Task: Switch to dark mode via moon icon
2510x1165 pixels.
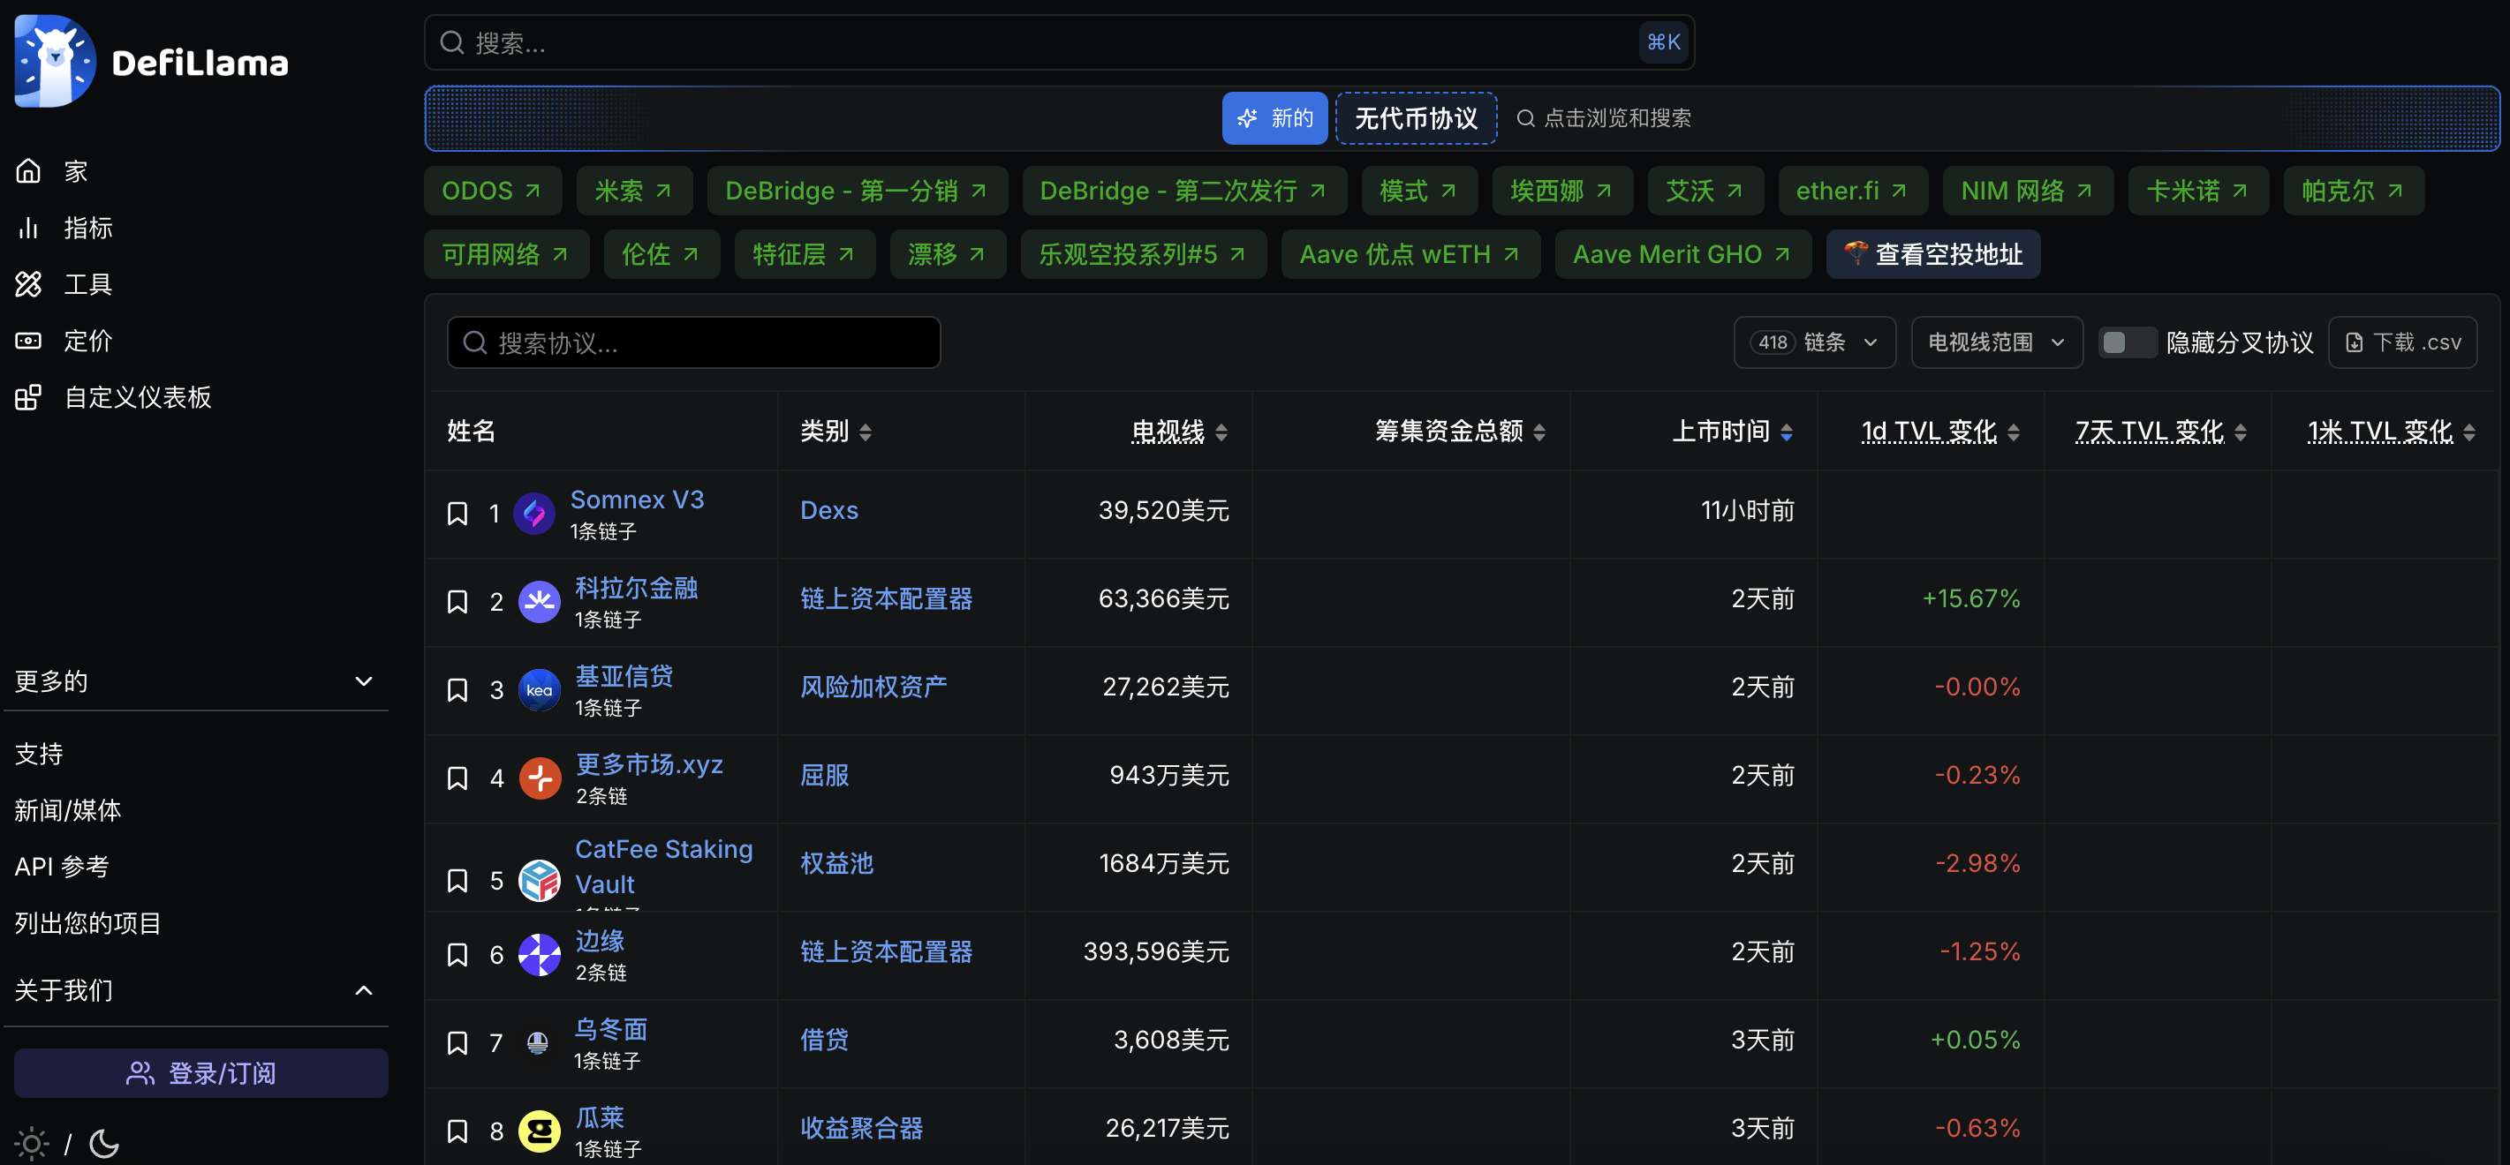Action: [x=104, y=1143]
